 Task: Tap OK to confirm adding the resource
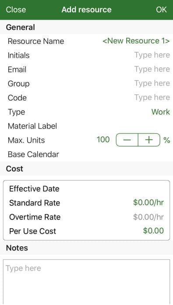161,10
